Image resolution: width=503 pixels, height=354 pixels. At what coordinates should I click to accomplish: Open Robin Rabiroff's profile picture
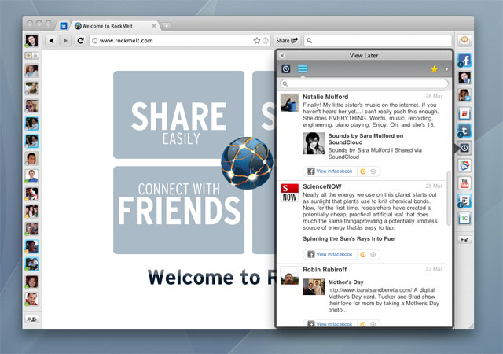pos(289,275)
